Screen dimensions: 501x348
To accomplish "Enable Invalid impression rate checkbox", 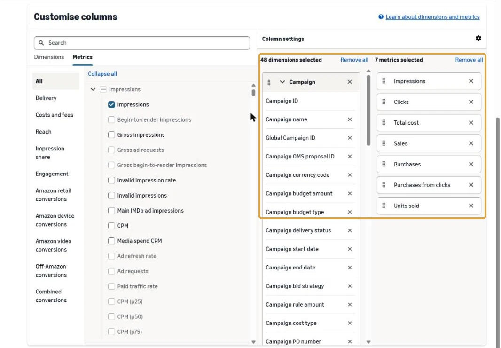I will [111, 181].
